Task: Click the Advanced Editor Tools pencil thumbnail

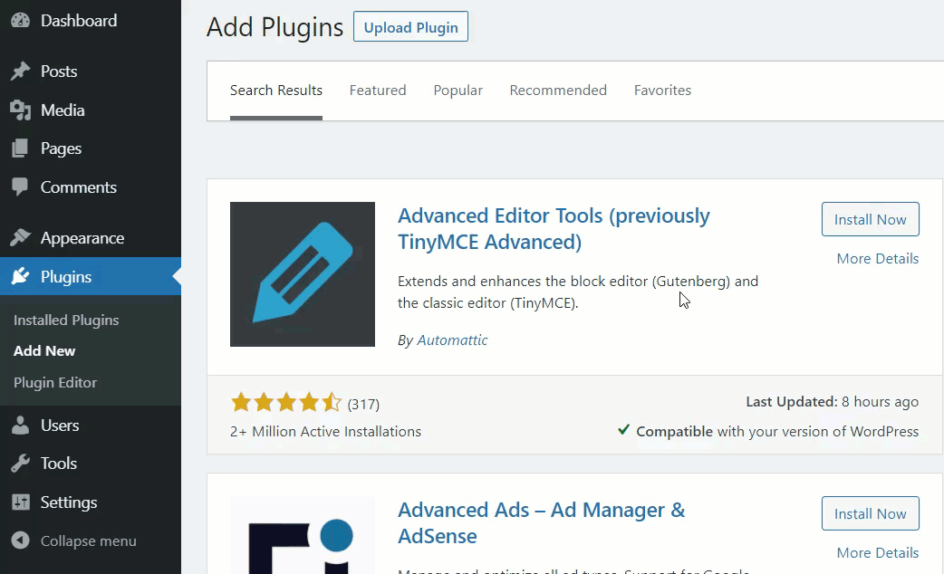Action: point(303,273)
